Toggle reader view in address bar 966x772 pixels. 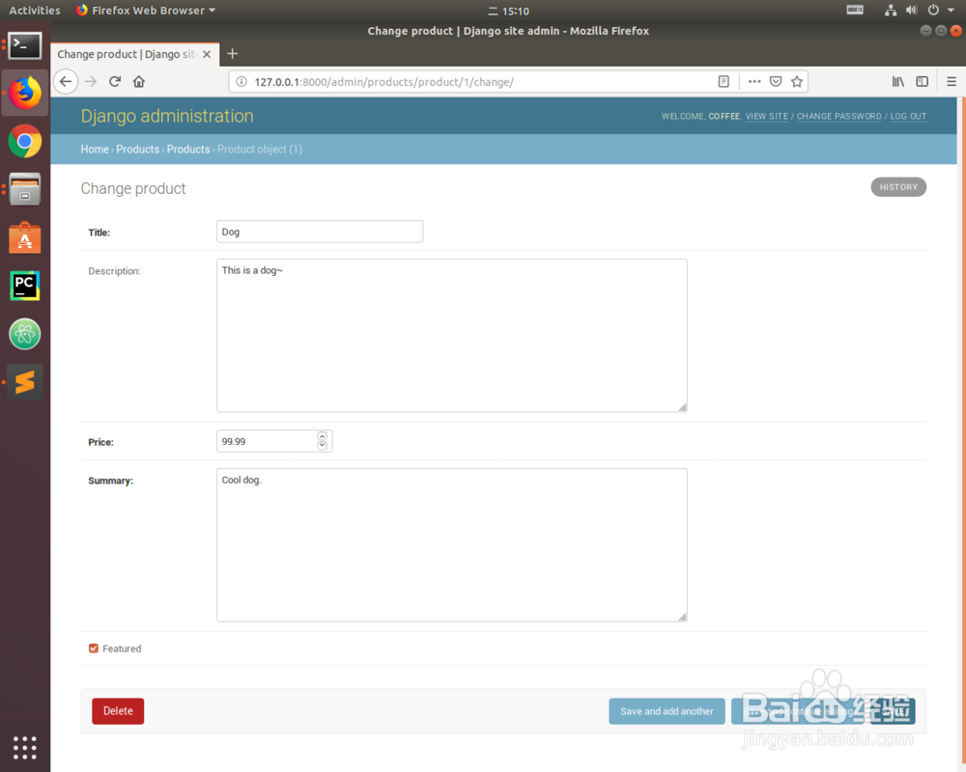[724, 82]
